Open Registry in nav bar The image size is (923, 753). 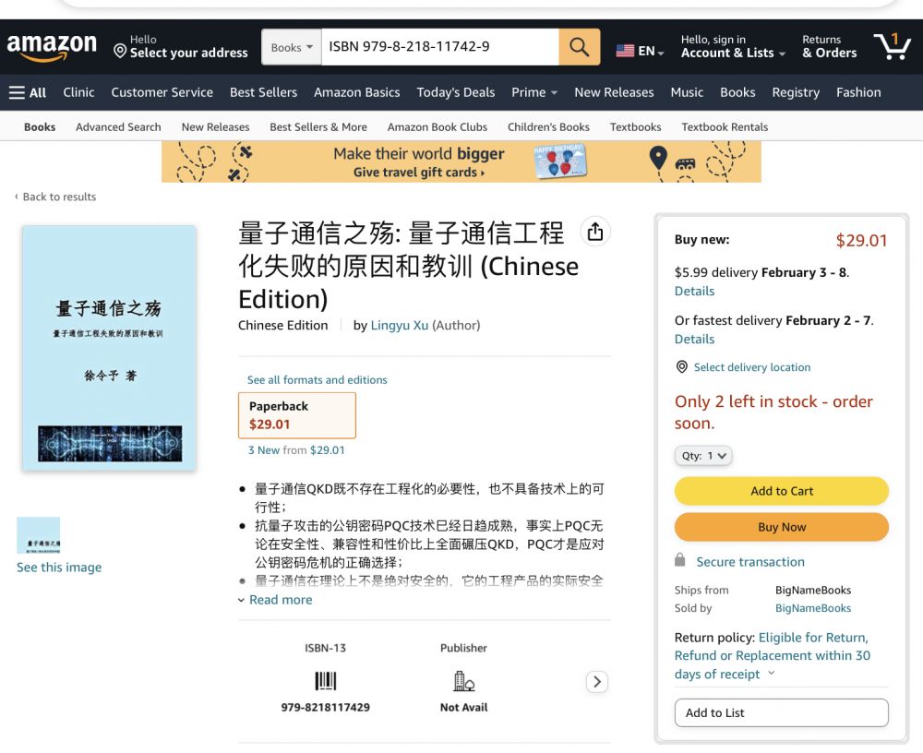796,92
